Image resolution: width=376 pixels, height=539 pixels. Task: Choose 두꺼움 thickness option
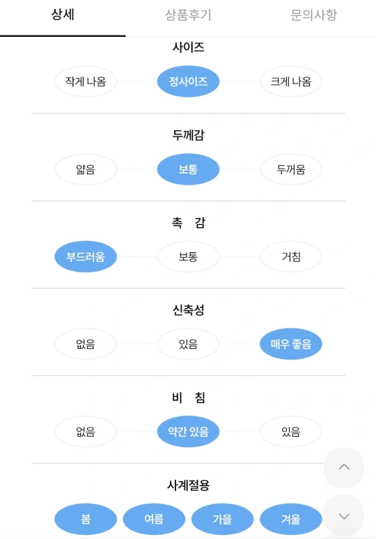(291, 169)
